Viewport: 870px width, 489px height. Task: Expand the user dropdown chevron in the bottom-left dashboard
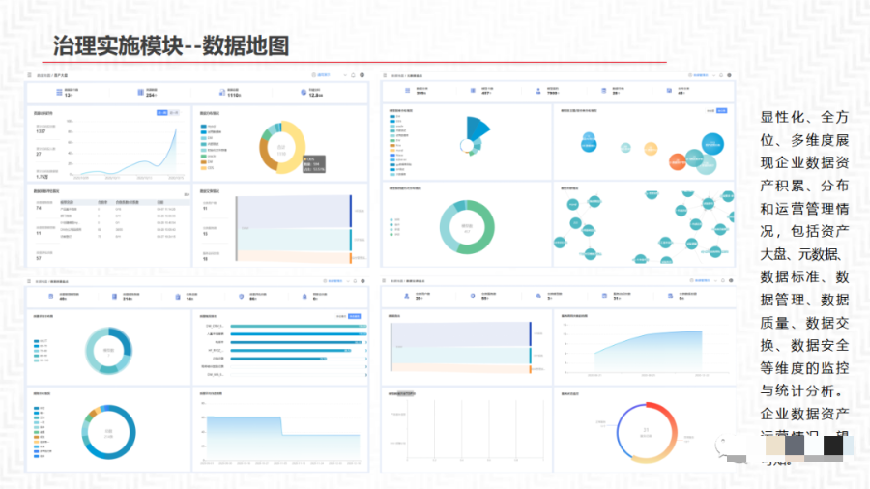pyautogui.click(x=348, y=281)
